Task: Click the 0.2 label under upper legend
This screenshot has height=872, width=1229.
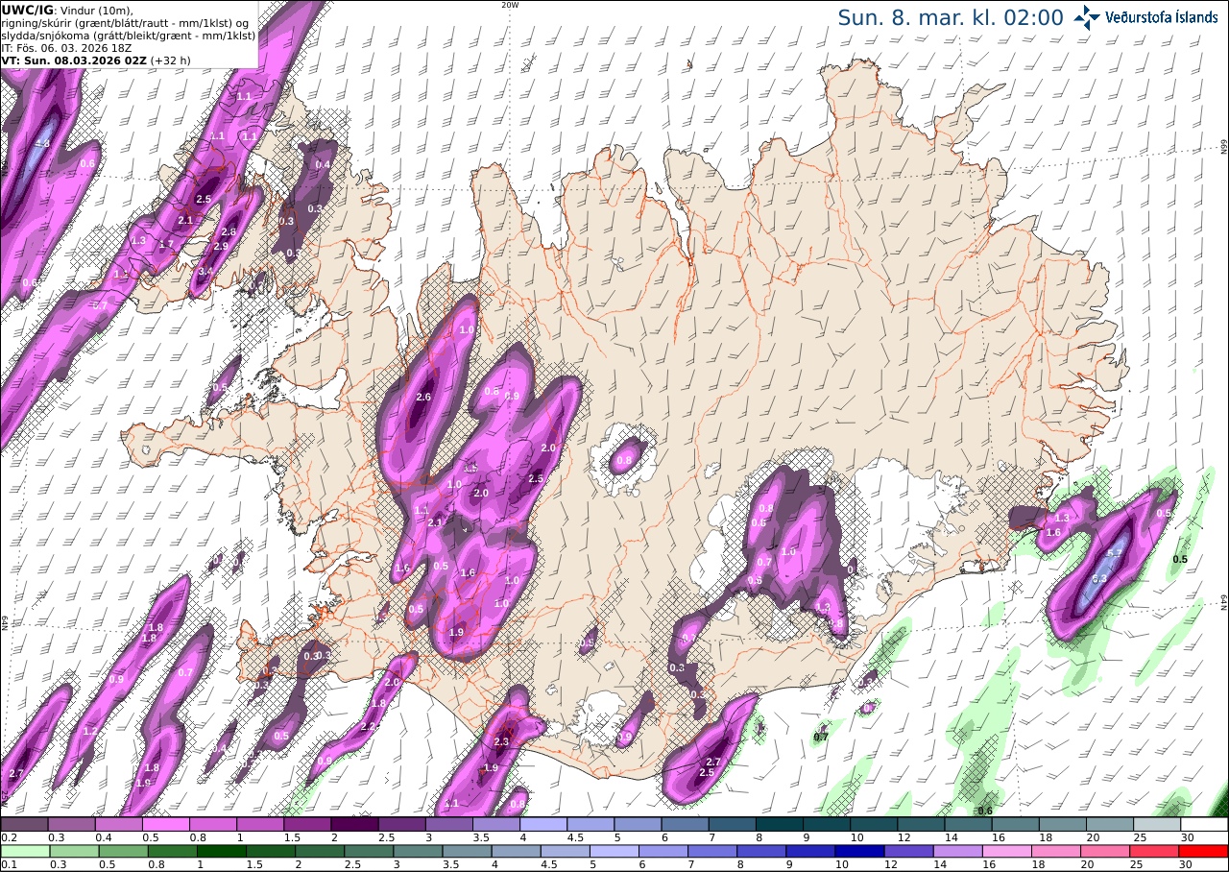Action: 9,837
